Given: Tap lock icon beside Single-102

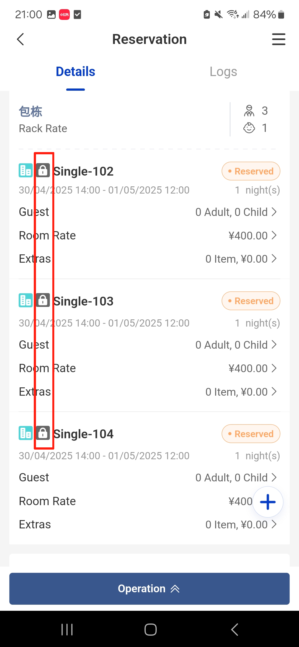Looking at the screenshot, I should click(x=43, y=170).
